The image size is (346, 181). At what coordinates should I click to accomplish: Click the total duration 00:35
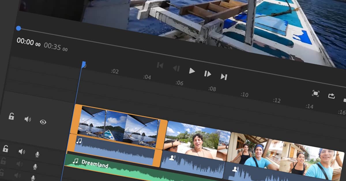(x=56, y=47)
